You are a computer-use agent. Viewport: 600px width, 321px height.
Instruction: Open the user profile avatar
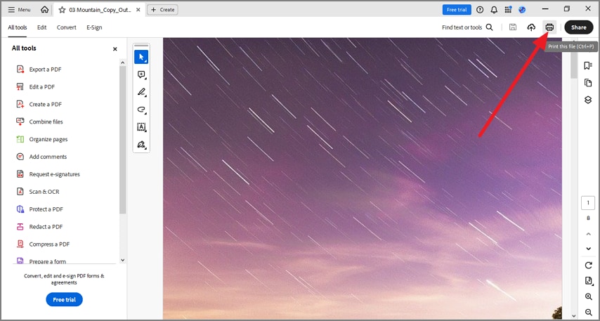pyautogui.click(x=522, y=10)
